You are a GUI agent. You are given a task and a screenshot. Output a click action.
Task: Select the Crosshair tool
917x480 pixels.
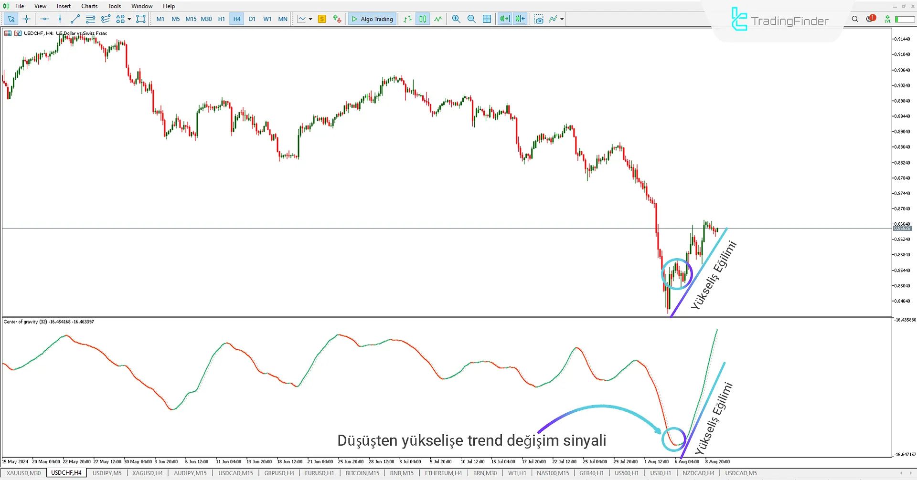(x=26, y=19)
